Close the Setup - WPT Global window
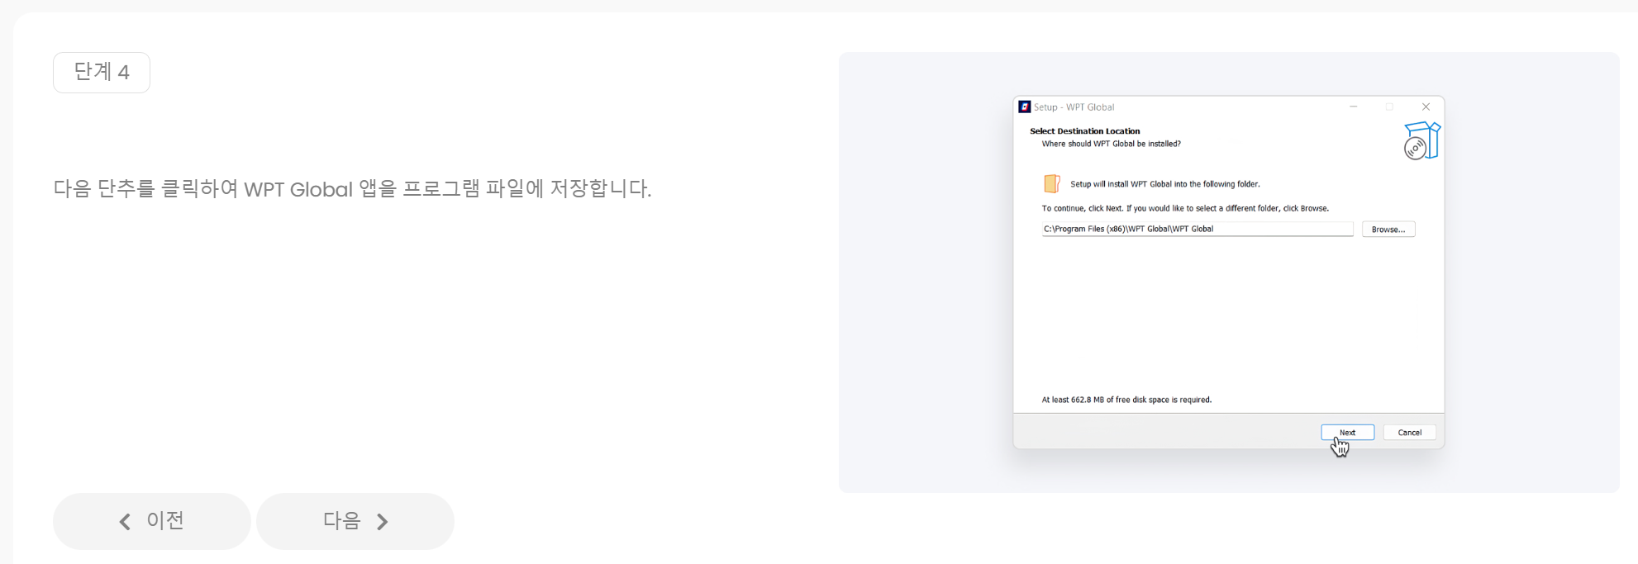 point(1426,107)
